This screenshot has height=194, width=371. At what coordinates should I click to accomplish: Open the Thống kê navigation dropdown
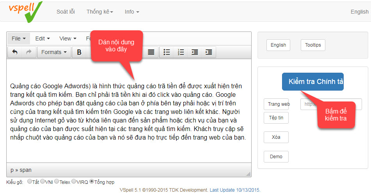[99, 12]
